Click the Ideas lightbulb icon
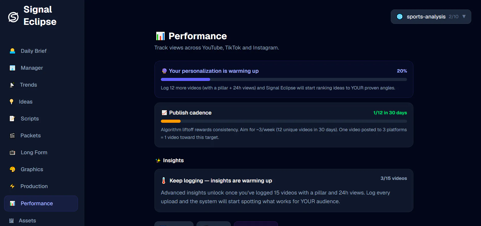The width and height of the screenshot is (481, 226). [x=12, y=102]
